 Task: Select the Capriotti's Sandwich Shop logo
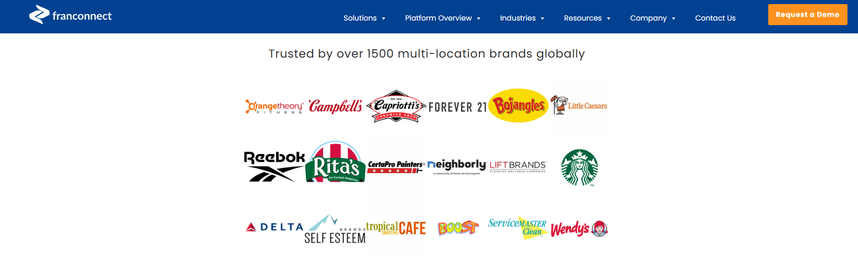click(396, 106)
